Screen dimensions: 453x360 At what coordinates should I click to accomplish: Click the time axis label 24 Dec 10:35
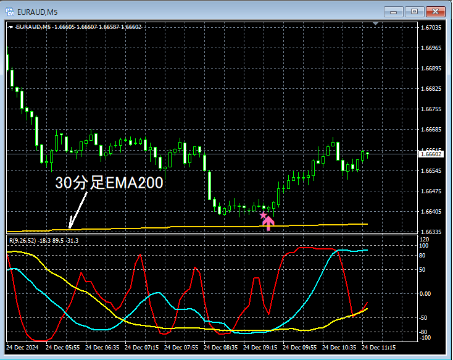point(339,347)
